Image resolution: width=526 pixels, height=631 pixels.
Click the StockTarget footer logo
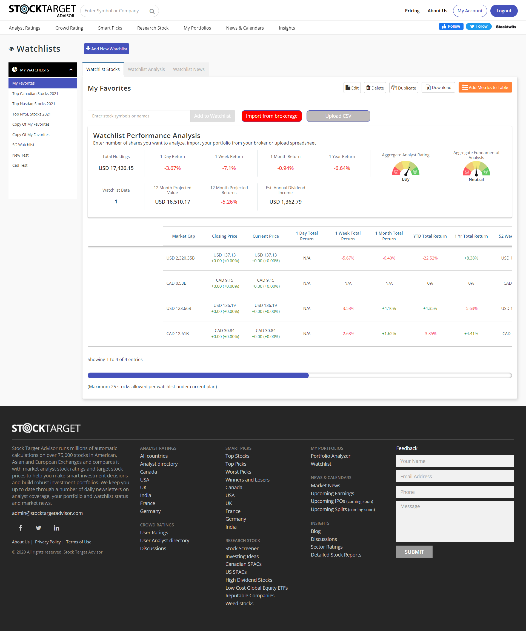tap(46, 428)
